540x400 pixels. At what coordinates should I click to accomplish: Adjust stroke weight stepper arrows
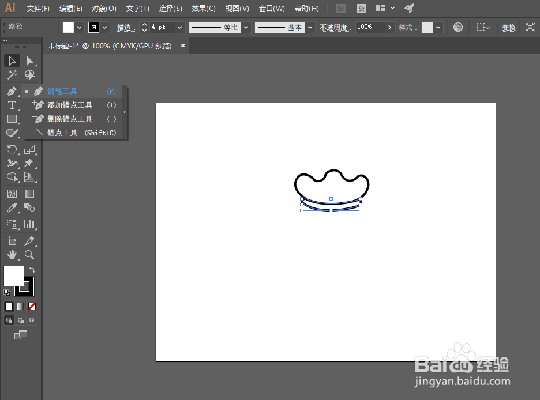[x=145, y=27]
